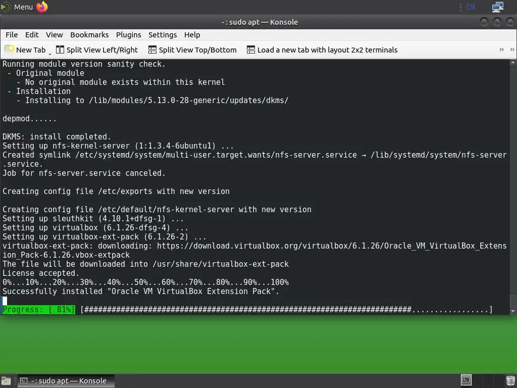Click the Konsole window title bar text

259,22
